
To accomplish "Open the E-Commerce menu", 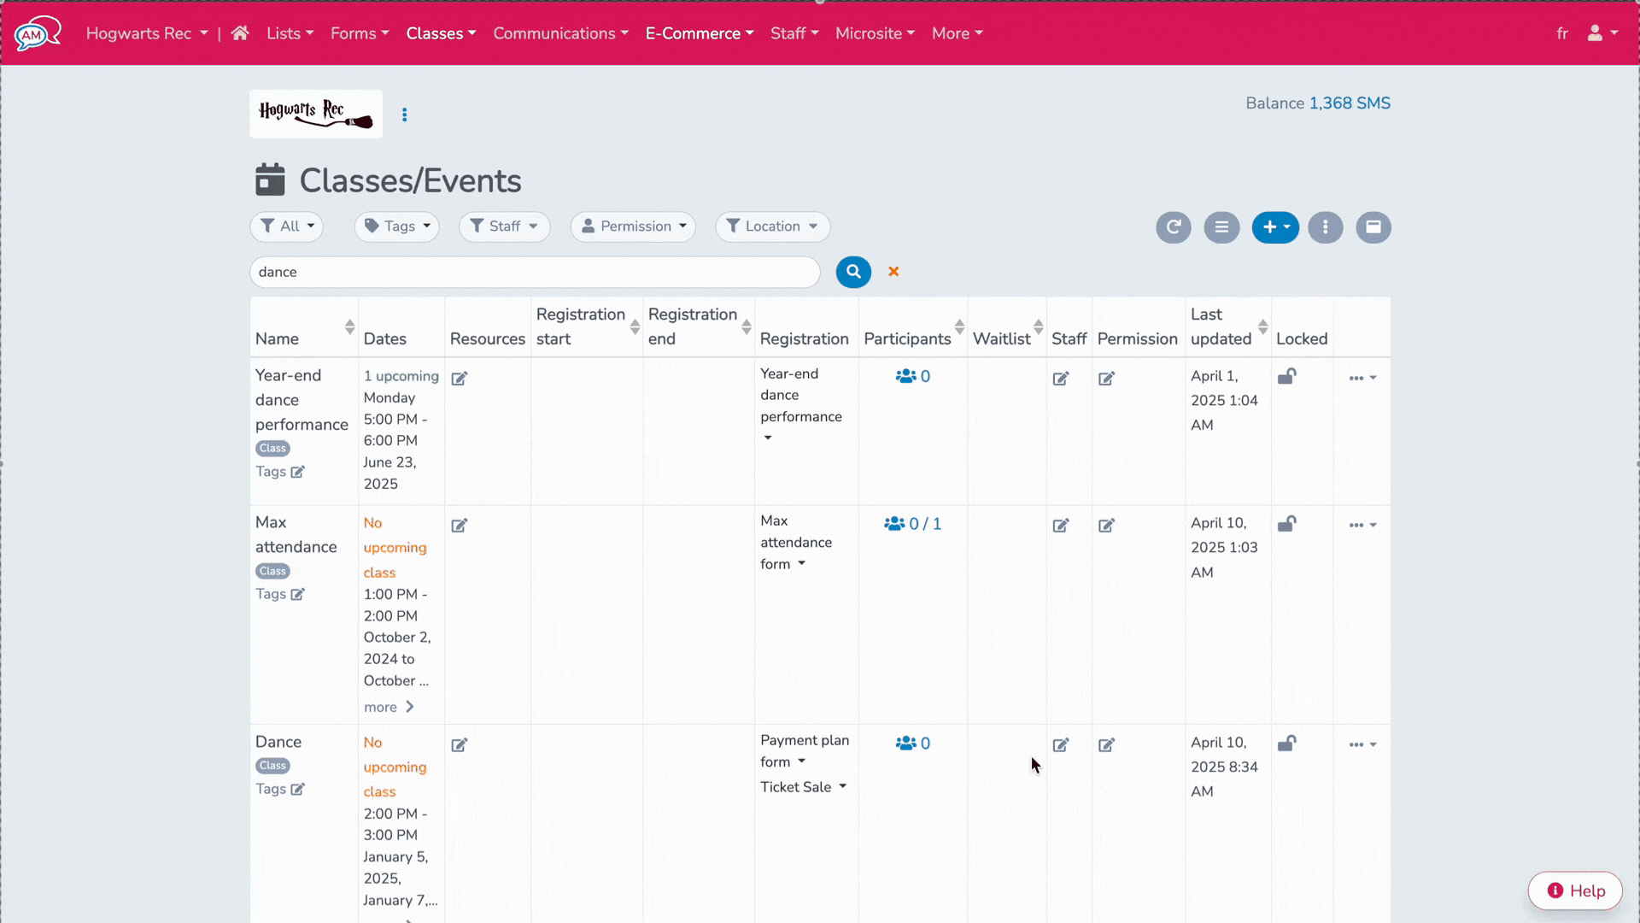I will coord(699,33).
